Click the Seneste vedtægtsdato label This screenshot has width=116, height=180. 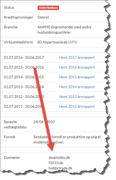[15, 124]
